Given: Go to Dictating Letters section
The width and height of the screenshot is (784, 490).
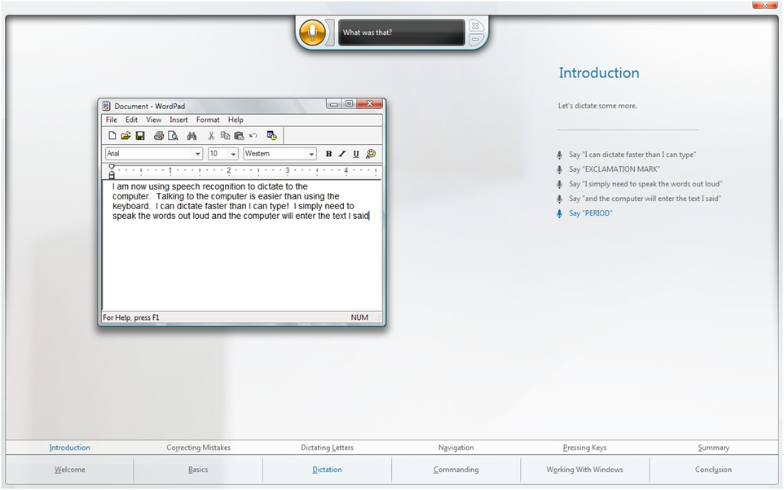Looking at the screenshot, I should pyautogui.click(x=327, y=448).
